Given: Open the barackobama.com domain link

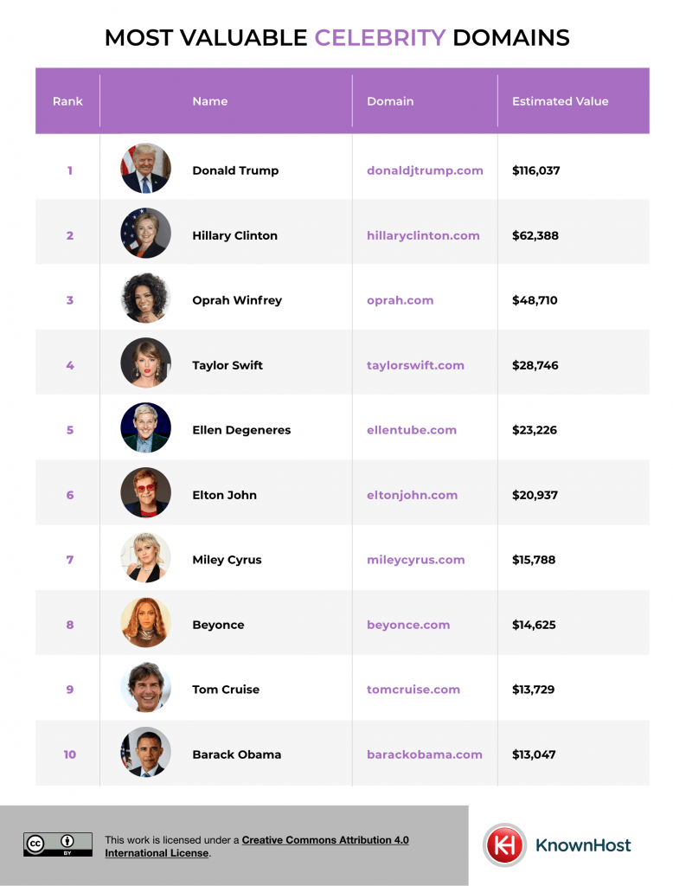Looking at the screenshot, I should tap(425, 754).
